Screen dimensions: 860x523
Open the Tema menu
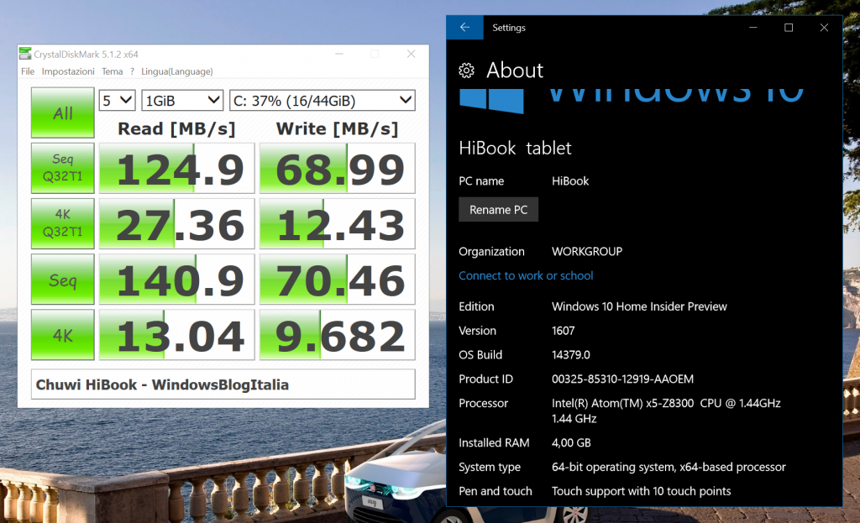coord(112,71)
